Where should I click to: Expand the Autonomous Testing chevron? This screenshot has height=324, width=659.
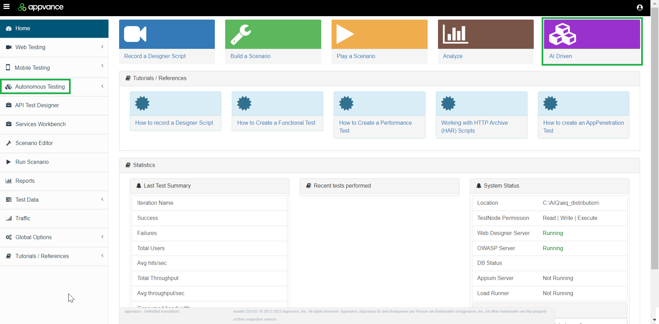click(x=102, y=86)
